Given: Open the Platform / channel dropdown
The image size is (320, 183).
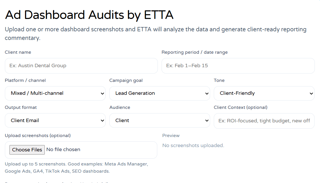Looking at the screenshot, I should (55, 93).
